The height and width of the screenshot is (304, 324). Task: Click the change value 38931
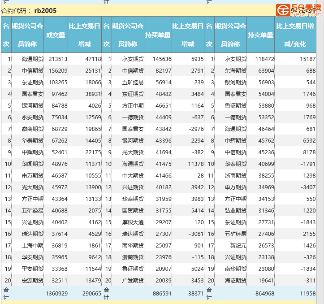[93, 94]
